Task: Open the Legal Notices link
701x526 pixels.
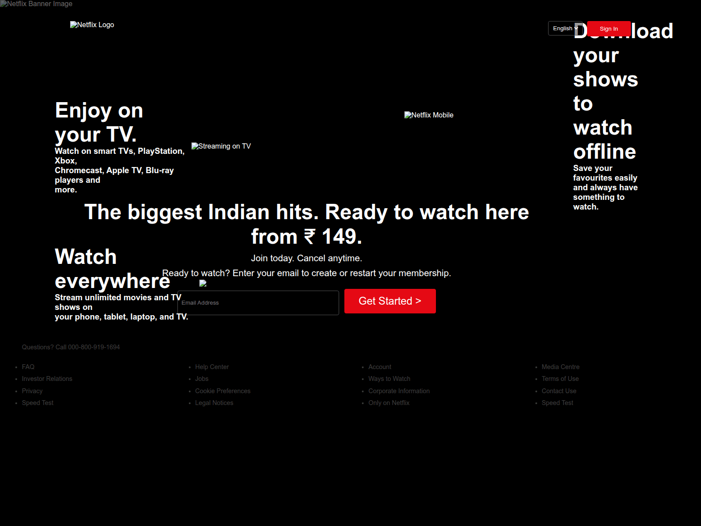Action: [214, 403]
